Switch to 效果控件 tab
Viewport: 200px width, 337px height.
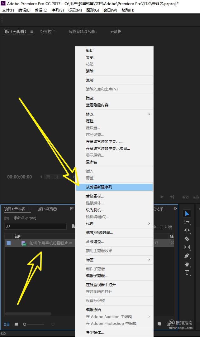coord(48,32)
